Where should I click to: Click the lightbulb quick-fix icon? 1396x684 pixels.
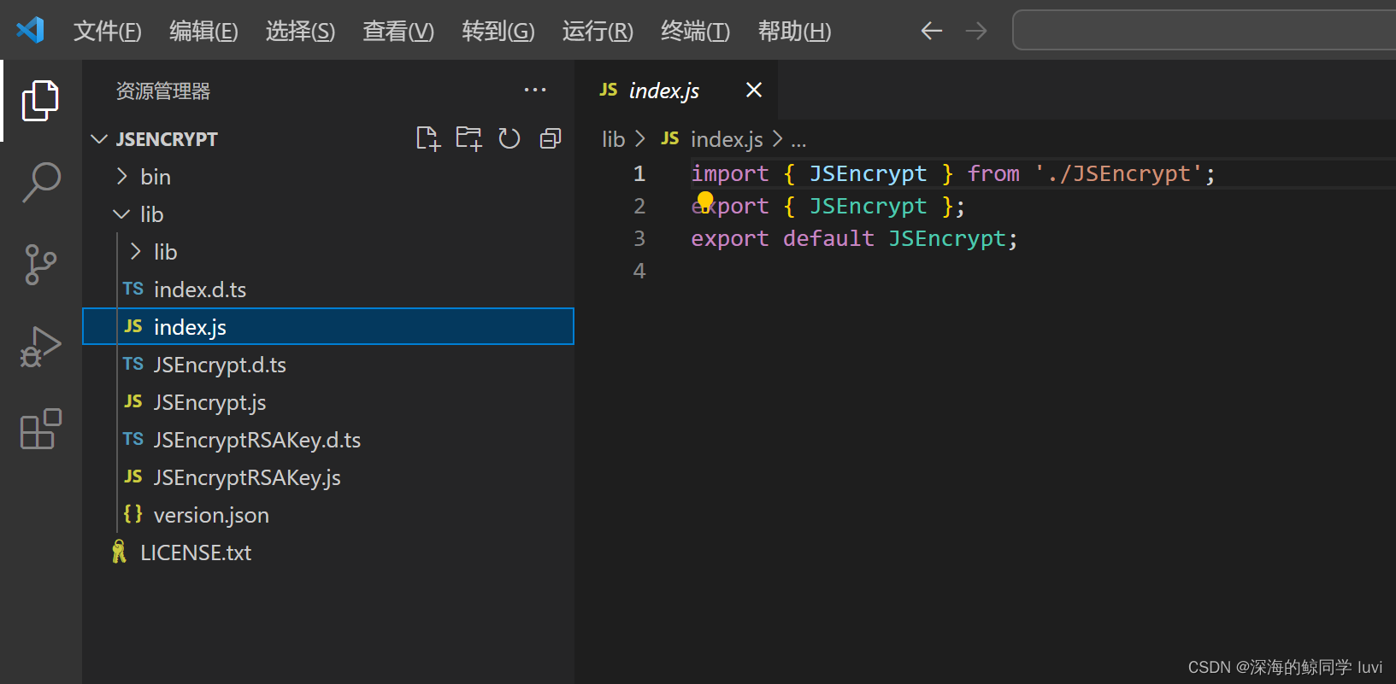tap(704, 201)
